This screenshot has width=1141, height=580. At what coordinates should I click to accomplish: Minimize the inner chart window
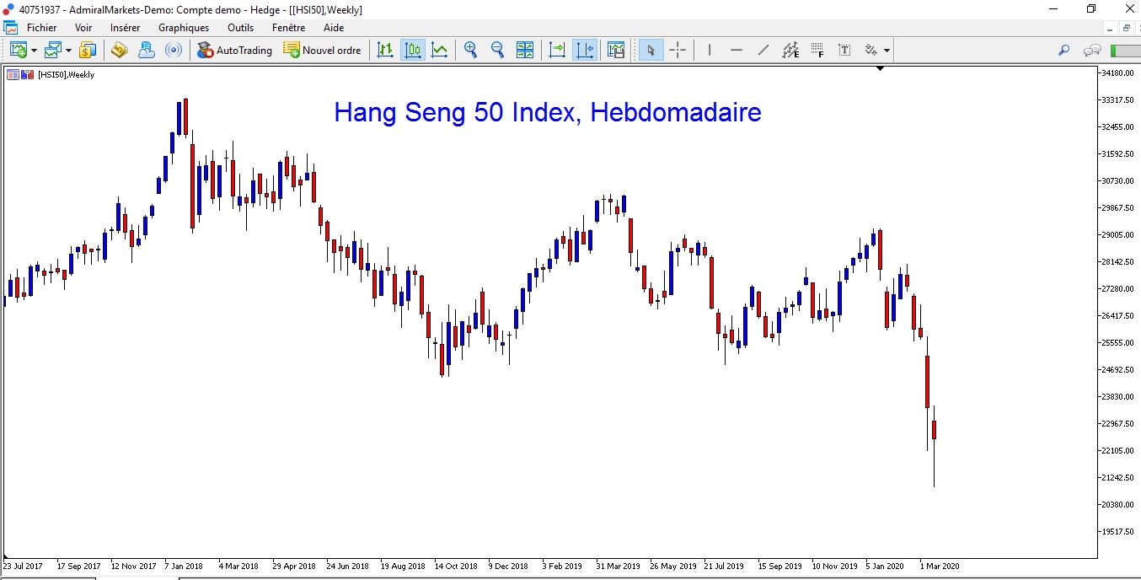coord(1111,28)
